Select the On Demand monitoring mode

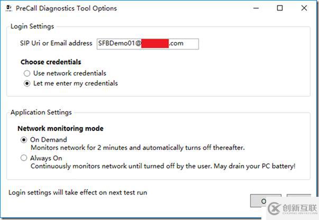click(x=24, y=140)
